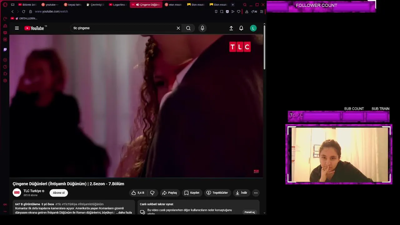Click the Teşekkürler thanks button

[x=217, y=193]
